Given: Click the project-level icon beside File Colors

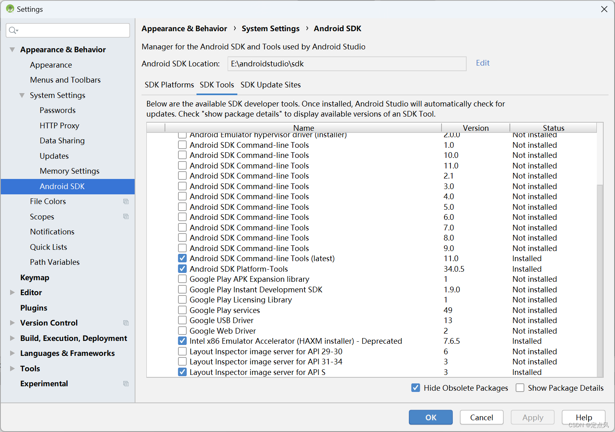Looking at the screenshot, I should pos(126,201).
